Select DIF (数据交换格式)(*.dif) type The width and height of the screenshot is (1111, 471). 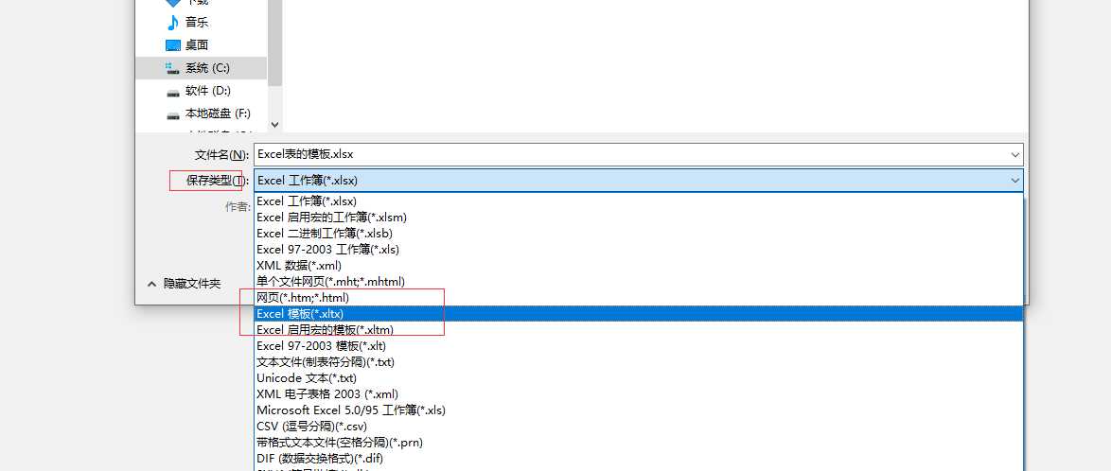point(639,459)
